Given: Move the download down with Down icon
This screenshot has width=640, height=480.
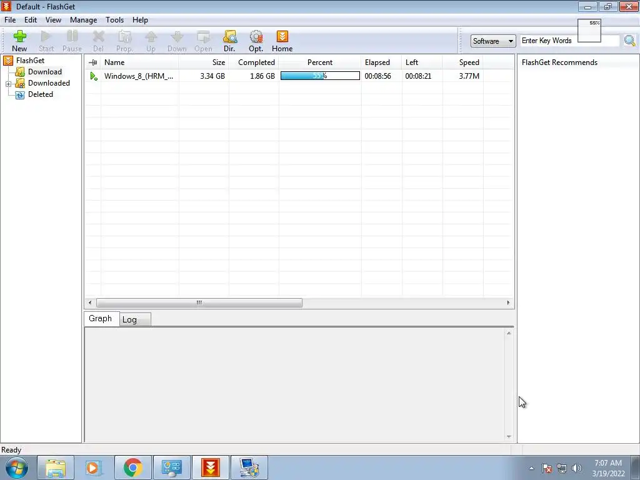Looking at the screenshot, I should [x=177, y=41].
